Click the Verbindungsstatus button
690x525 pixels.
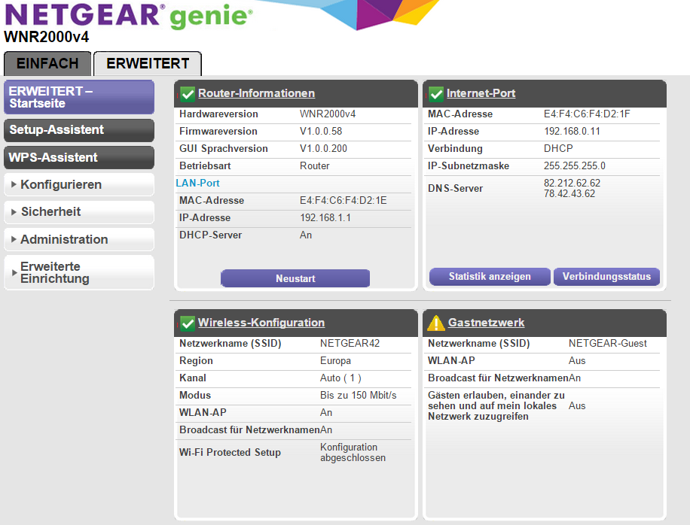tap(607, 277)
